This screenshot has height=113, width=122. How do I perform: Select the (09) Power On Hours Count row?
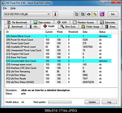[x=59, y=40]
